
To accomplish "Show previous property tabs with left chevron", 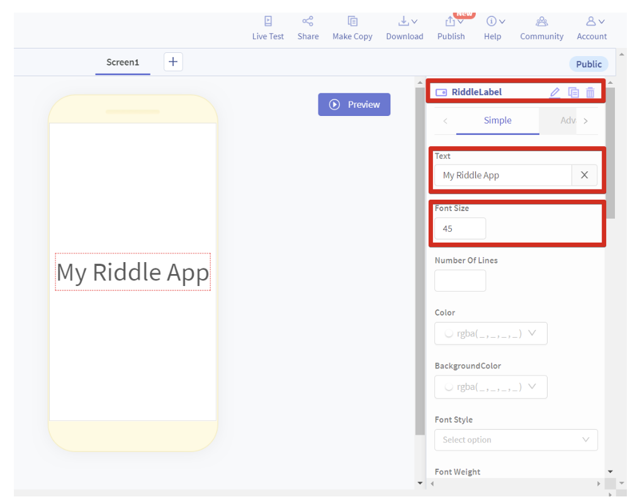I will tap(445, 121).
